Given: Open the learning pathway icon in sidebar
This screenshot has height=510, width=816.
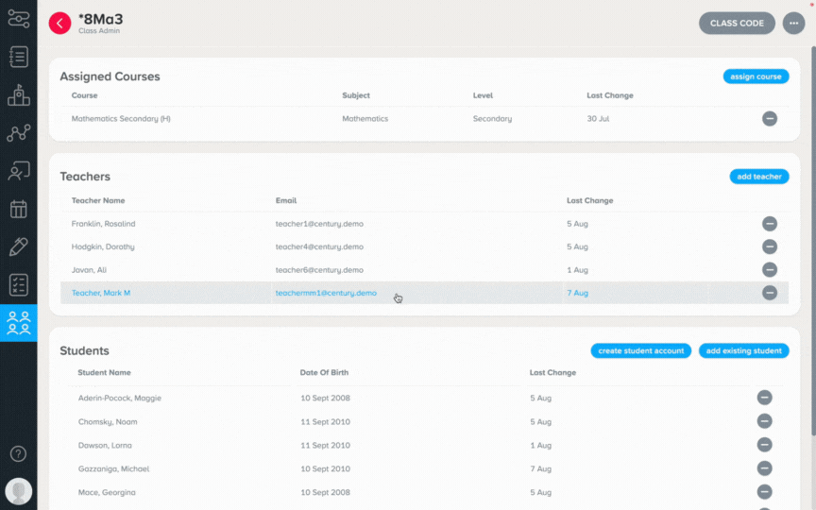Looking at the screenshot, I should click(19, 19).
